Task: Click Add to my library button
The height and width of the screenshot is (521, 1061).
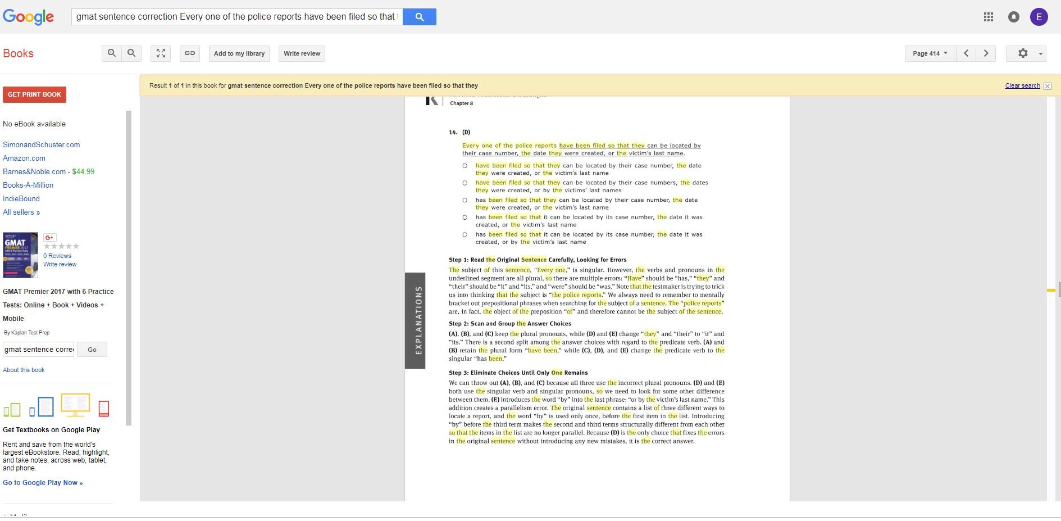Action: 239,53
